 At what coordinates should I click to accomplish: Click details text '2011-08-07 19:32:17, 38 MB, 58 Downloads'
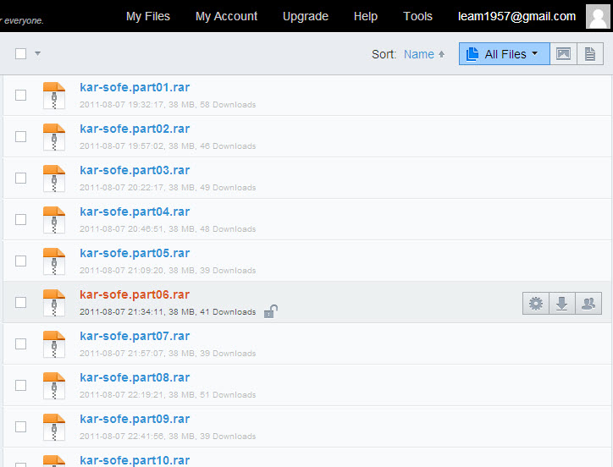[168, 105]
